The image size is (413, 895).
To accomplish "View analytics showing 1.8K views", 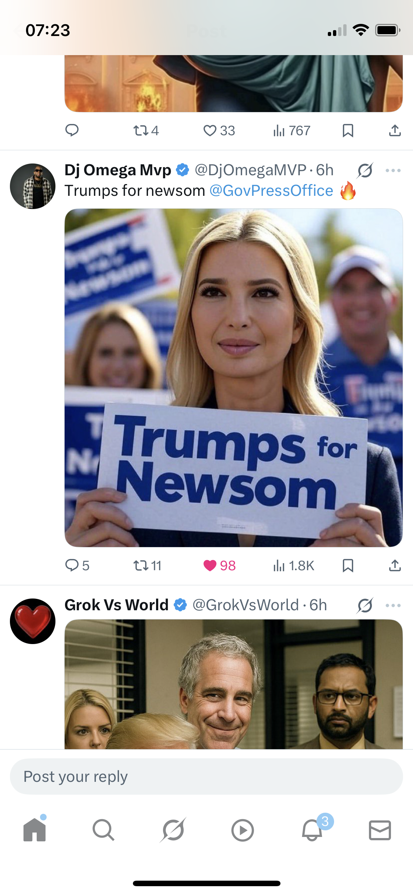I will click(294, 565).
